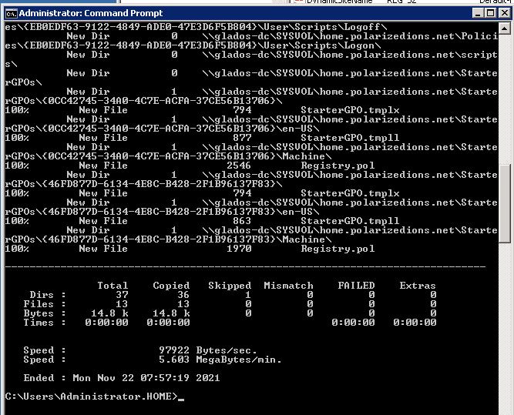Screen dimensions: 514x415
Task: Click the scroll up arrow
Action: [x=506, y=28]
